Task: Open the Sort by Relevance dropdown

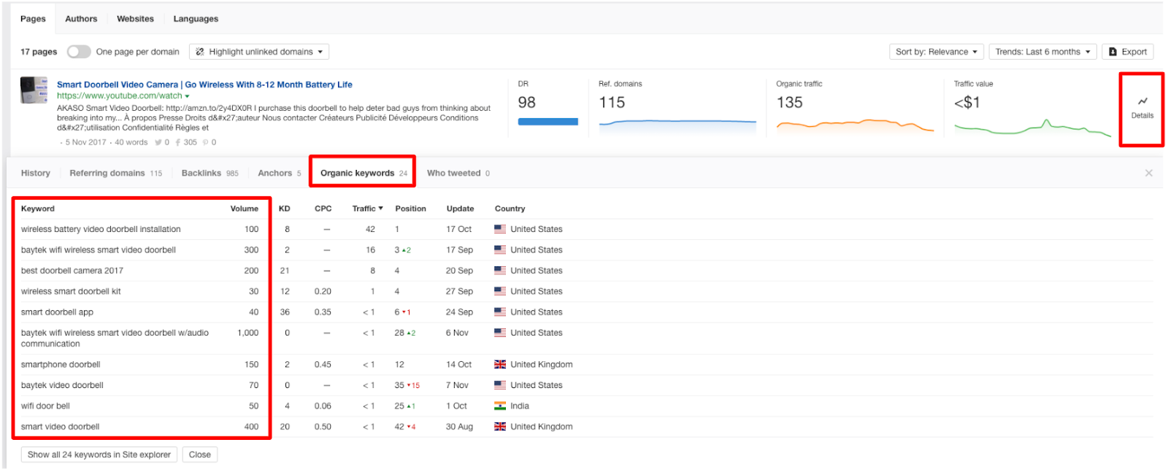Action: coord(936,52)
